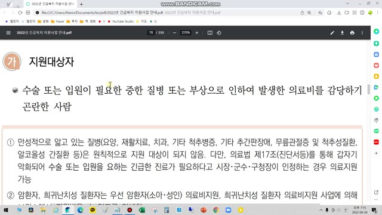Open the 투자 bookmarks folder
The width and height of the screenshot is (382, 215).
[x=72, y=21]
